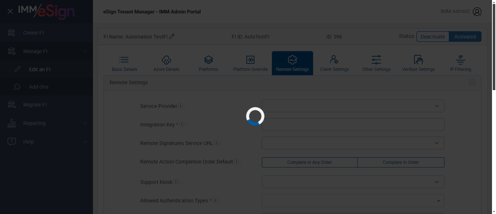Click the Migrate FI icon
Screen dimensions: 496x214
12,105
